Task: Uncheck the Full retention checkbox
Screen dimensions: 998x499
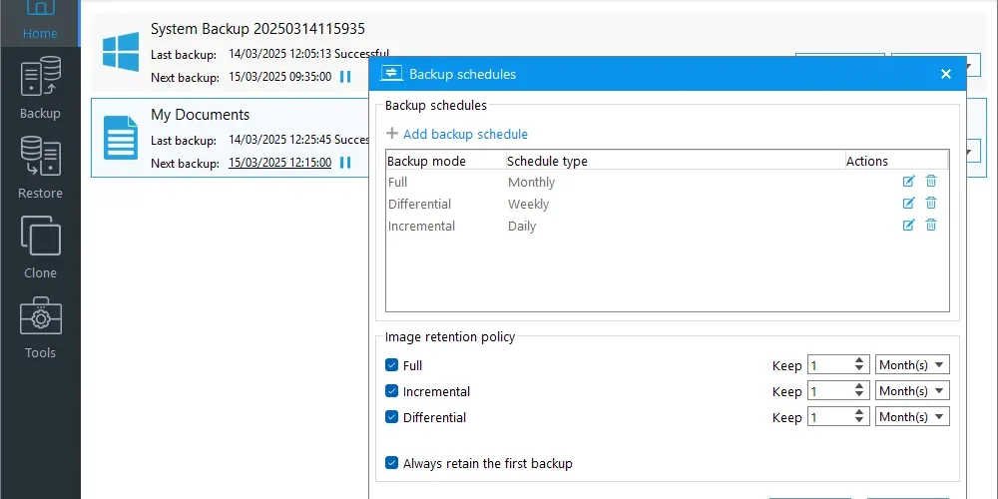Action: [391, 364]
